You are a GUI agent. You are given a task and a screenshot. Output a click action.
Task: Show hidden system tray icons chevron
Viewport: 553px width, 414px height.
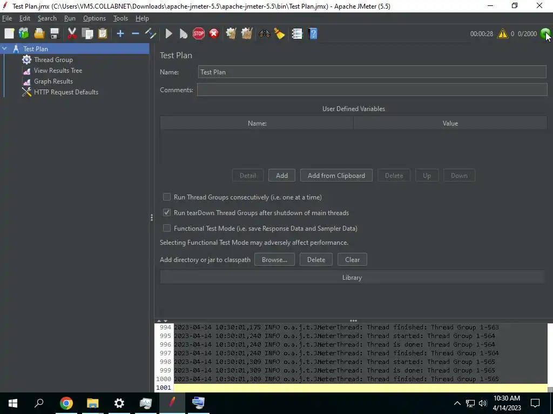(457, 403)
